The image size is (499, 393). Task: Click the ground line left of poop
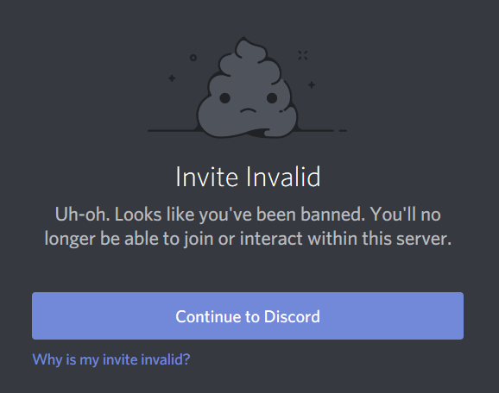[x=172, y=131]
